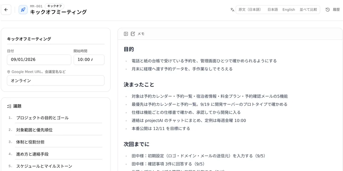Switch to the 日本語 view
This screenshot has height=171, width=343.
pyautogui.click(x=273, y=10)
